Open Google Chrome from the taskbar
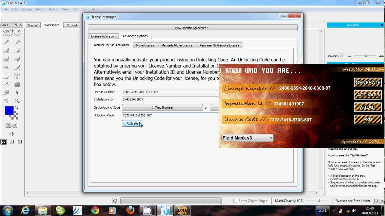The image size is (385, 216). coord(95,210)
